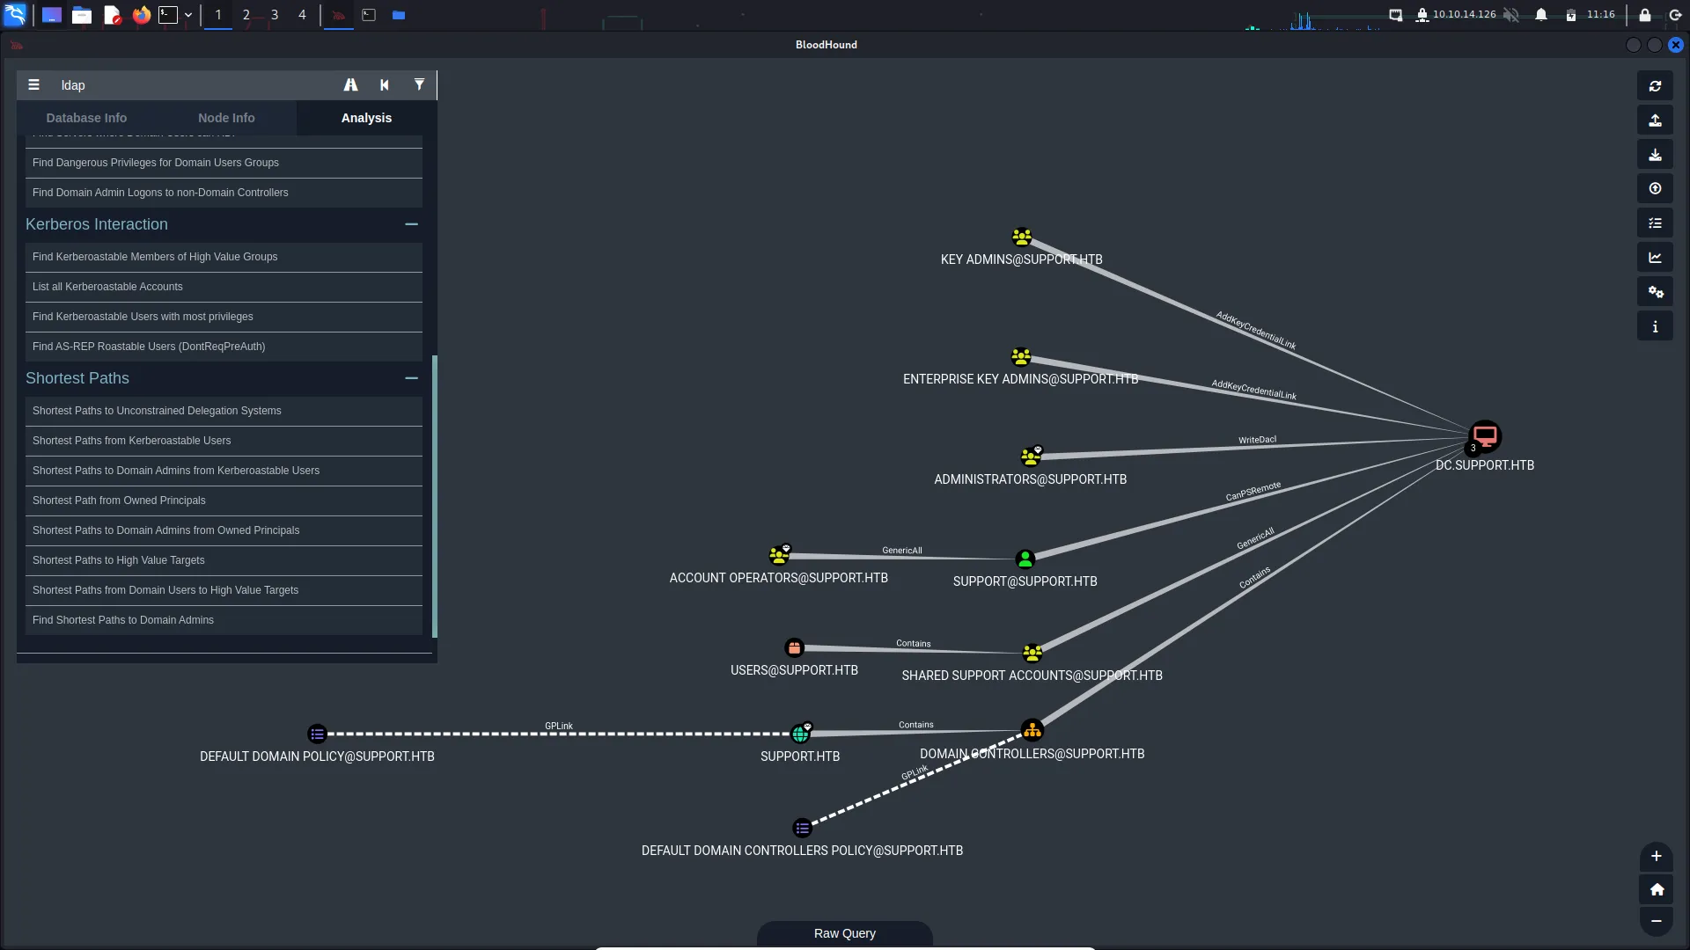Open the hamburger menu in search bar
The height and width of the screenshot is (950, 1690).
(x=33, y=85)
